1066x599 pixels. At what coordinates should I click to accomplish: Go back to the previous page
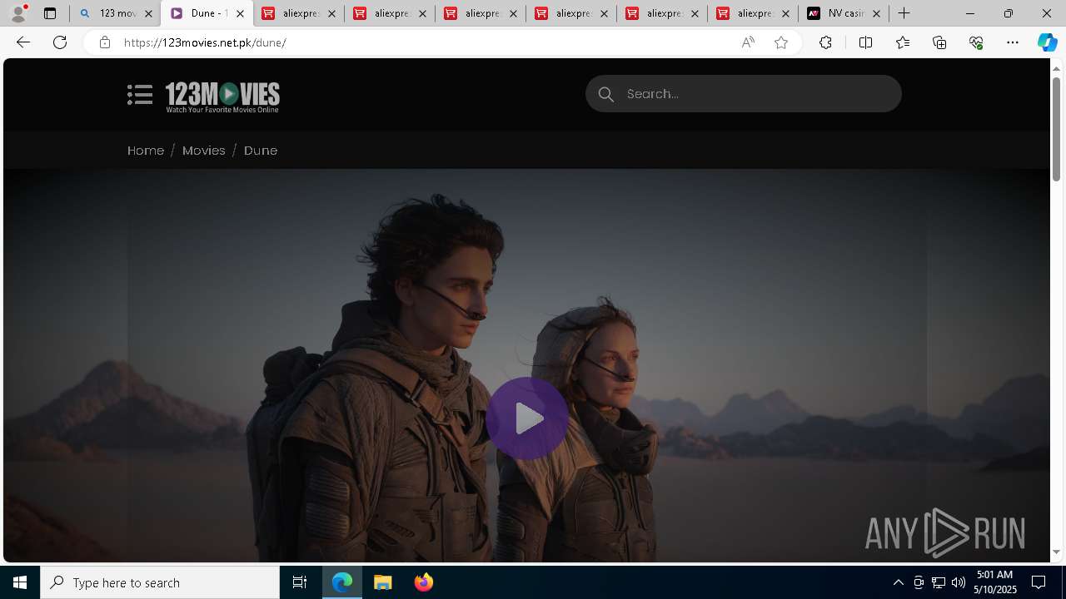(23, 42)
